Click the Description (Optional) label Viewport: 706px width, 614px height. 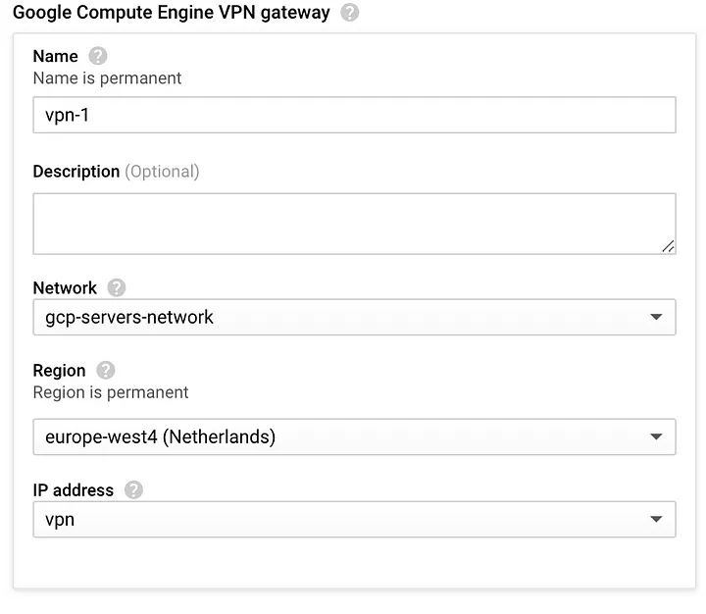(x=116, y=172)
